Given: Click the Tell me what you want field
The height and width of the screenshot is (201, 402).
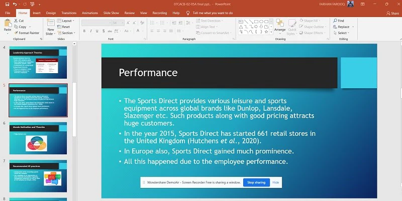Looking at the screenshot, I should click(x=210, y=13).
